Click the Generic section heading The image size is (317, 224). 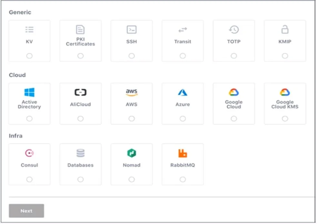tap(20, 12)
